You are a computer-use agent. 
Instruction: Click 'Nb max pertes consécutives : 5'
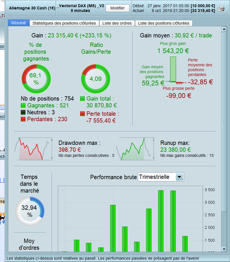coord(86,155)
